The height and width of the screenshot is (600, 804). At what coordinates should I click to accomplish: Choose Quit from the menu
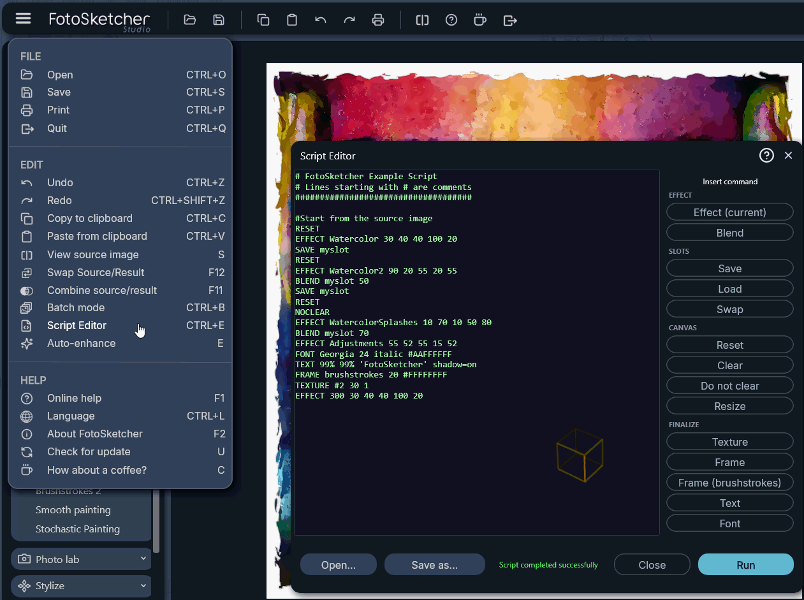(x=120, y=129)
